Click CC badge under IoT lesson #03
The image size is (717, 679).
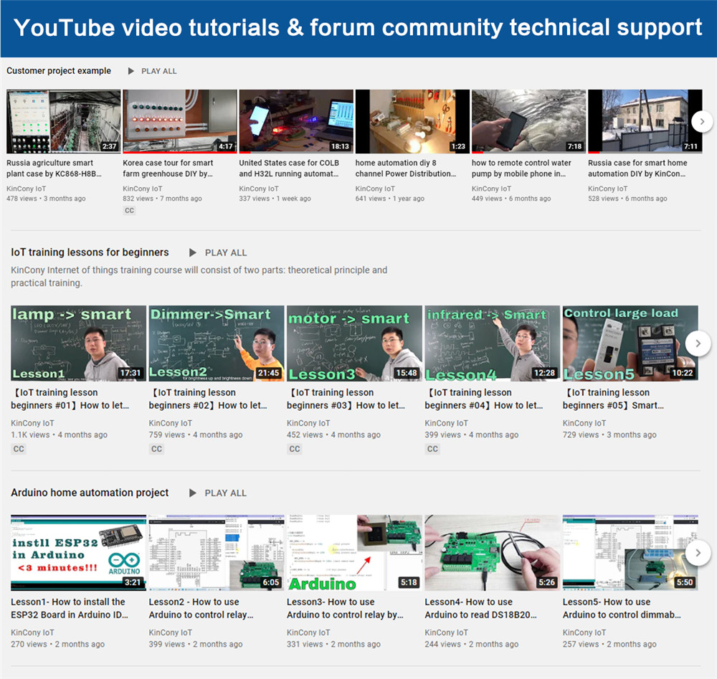click(295, 449)
